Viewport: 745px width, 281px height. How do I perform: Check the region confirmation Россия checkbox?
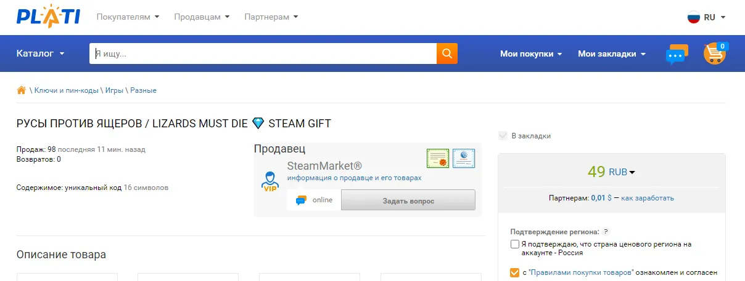(x=515, y=244)
